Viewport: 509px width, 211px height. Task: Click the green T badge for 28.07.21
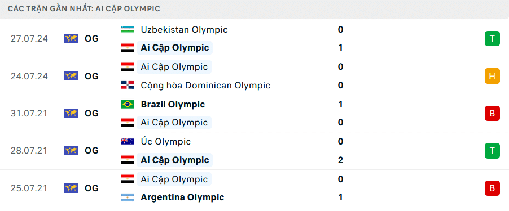492,150
